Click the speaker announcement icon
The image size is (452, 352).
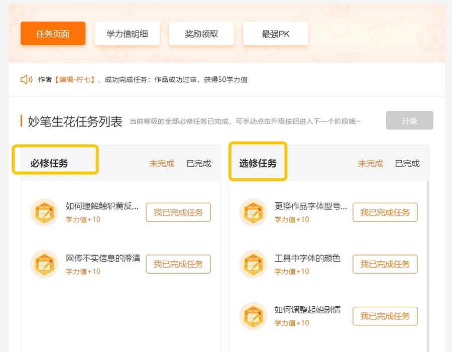pos(26,80)
